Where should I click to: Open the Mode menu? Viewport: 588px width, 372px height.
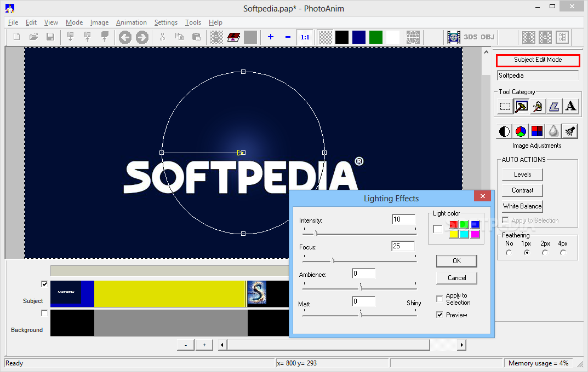coord(74,22)
